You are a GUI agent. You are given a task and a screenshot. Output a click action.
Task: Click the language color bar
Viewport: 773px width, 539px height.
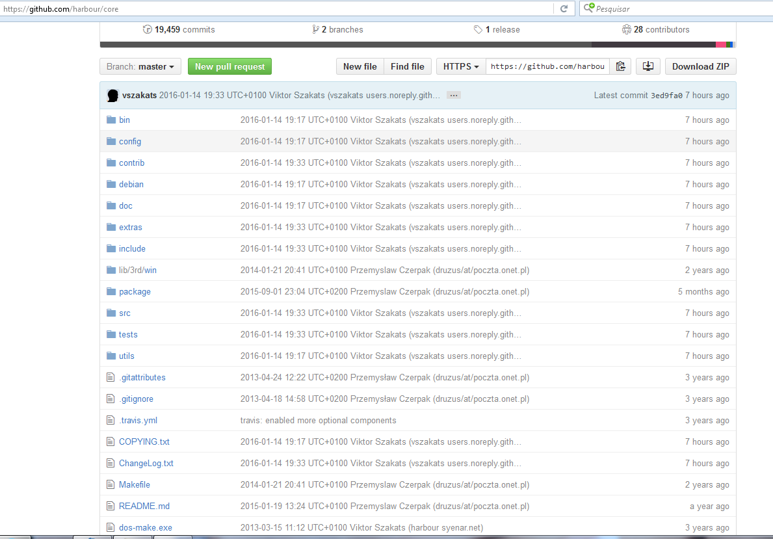417,45
